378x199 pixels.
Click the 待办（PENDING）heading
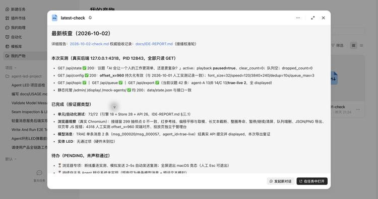pos(81,156)
